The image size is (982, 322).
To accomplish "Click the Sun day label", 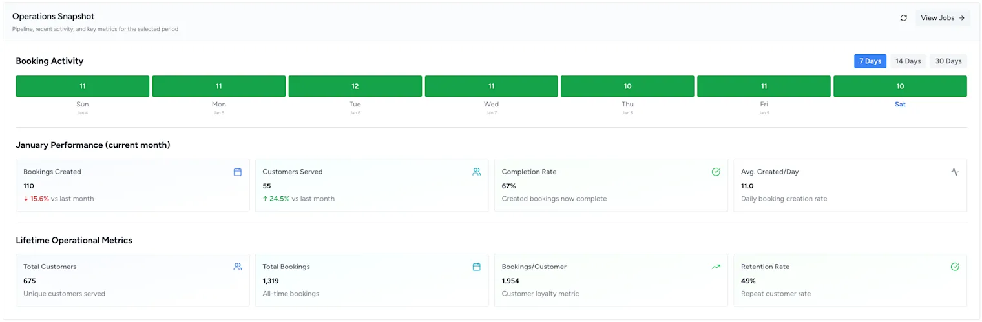I will click(83, 104).
